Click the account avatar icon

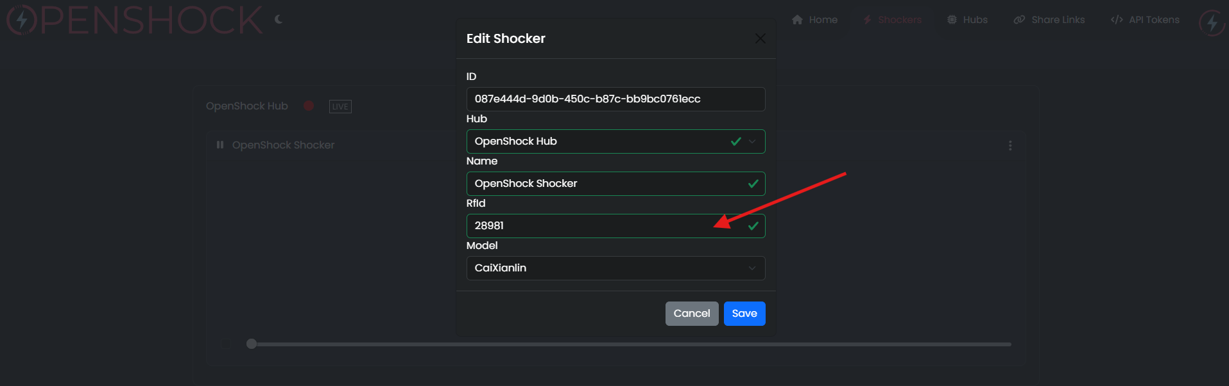tap(1212, 22)
